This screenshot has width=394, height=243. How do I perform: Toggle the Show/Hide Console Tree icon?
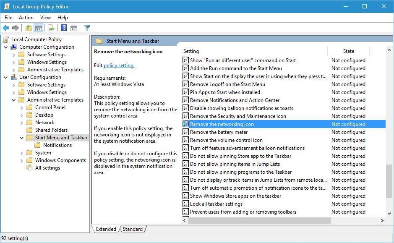coord(39,28)
